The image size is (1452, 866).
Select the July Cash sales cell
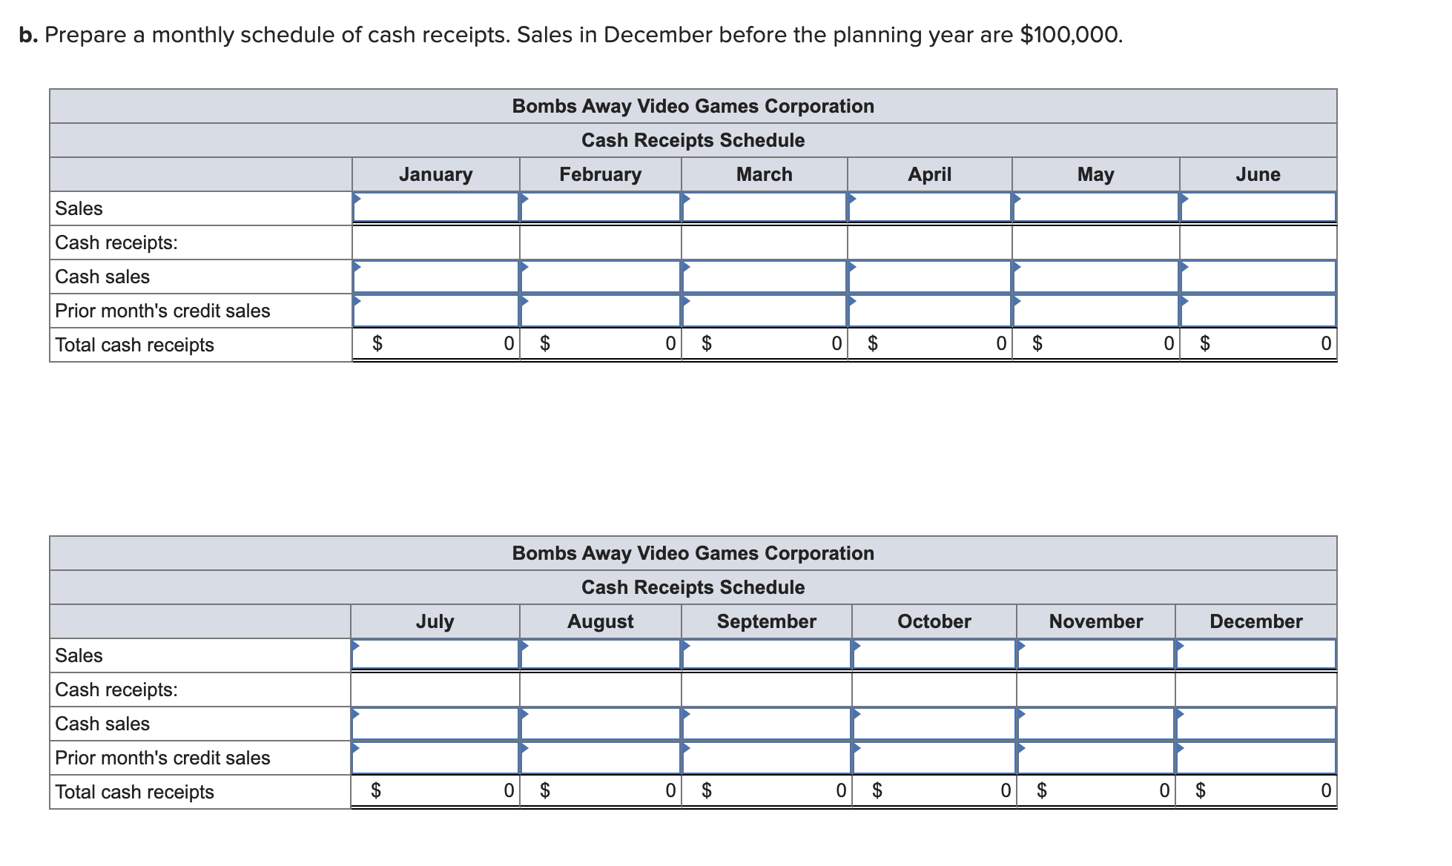[435, 724]
